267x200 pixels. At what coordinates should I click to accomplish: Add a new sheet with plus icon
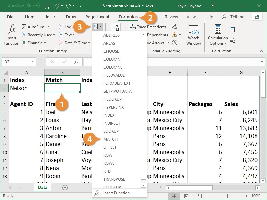pyautogui.click(x=65, y=188)
